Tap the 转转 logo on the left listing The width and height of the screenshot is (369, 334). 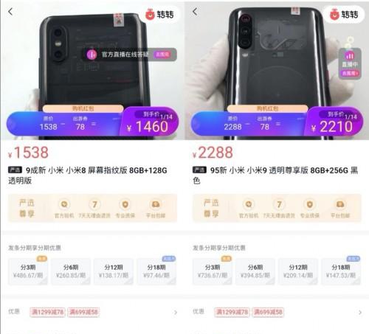160,14
